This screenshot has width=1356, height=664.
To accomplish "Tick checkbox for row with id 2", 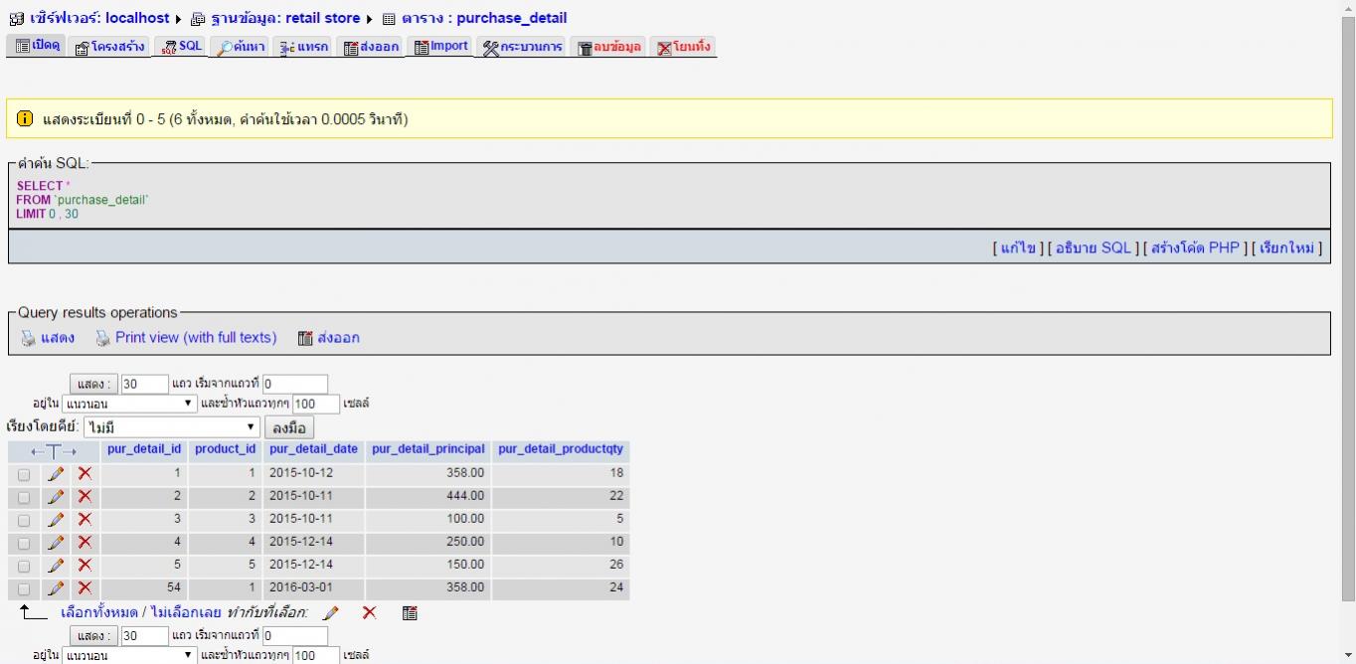I will tap(24, 498).
